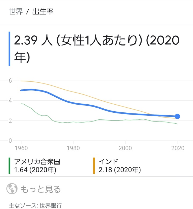Click the 世界 breadcrumb
The width and height of the screenshot is (193, 209).
coord(16,11)
